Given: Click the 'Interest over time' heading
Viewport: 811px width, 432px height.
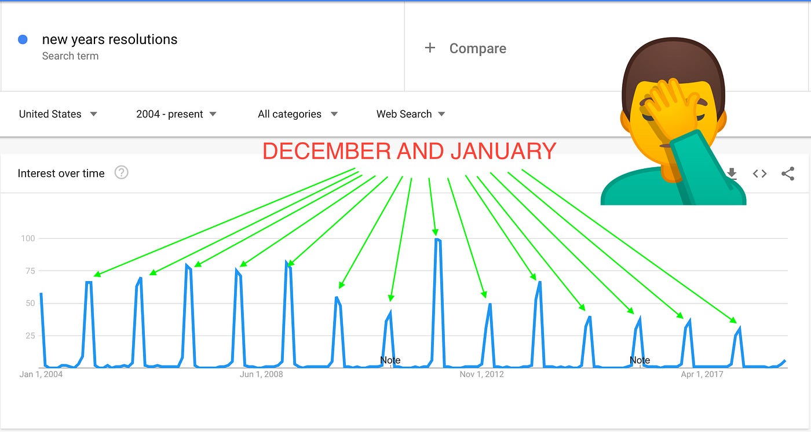Looking at the screenshot, I should click(x=61, y=173).
